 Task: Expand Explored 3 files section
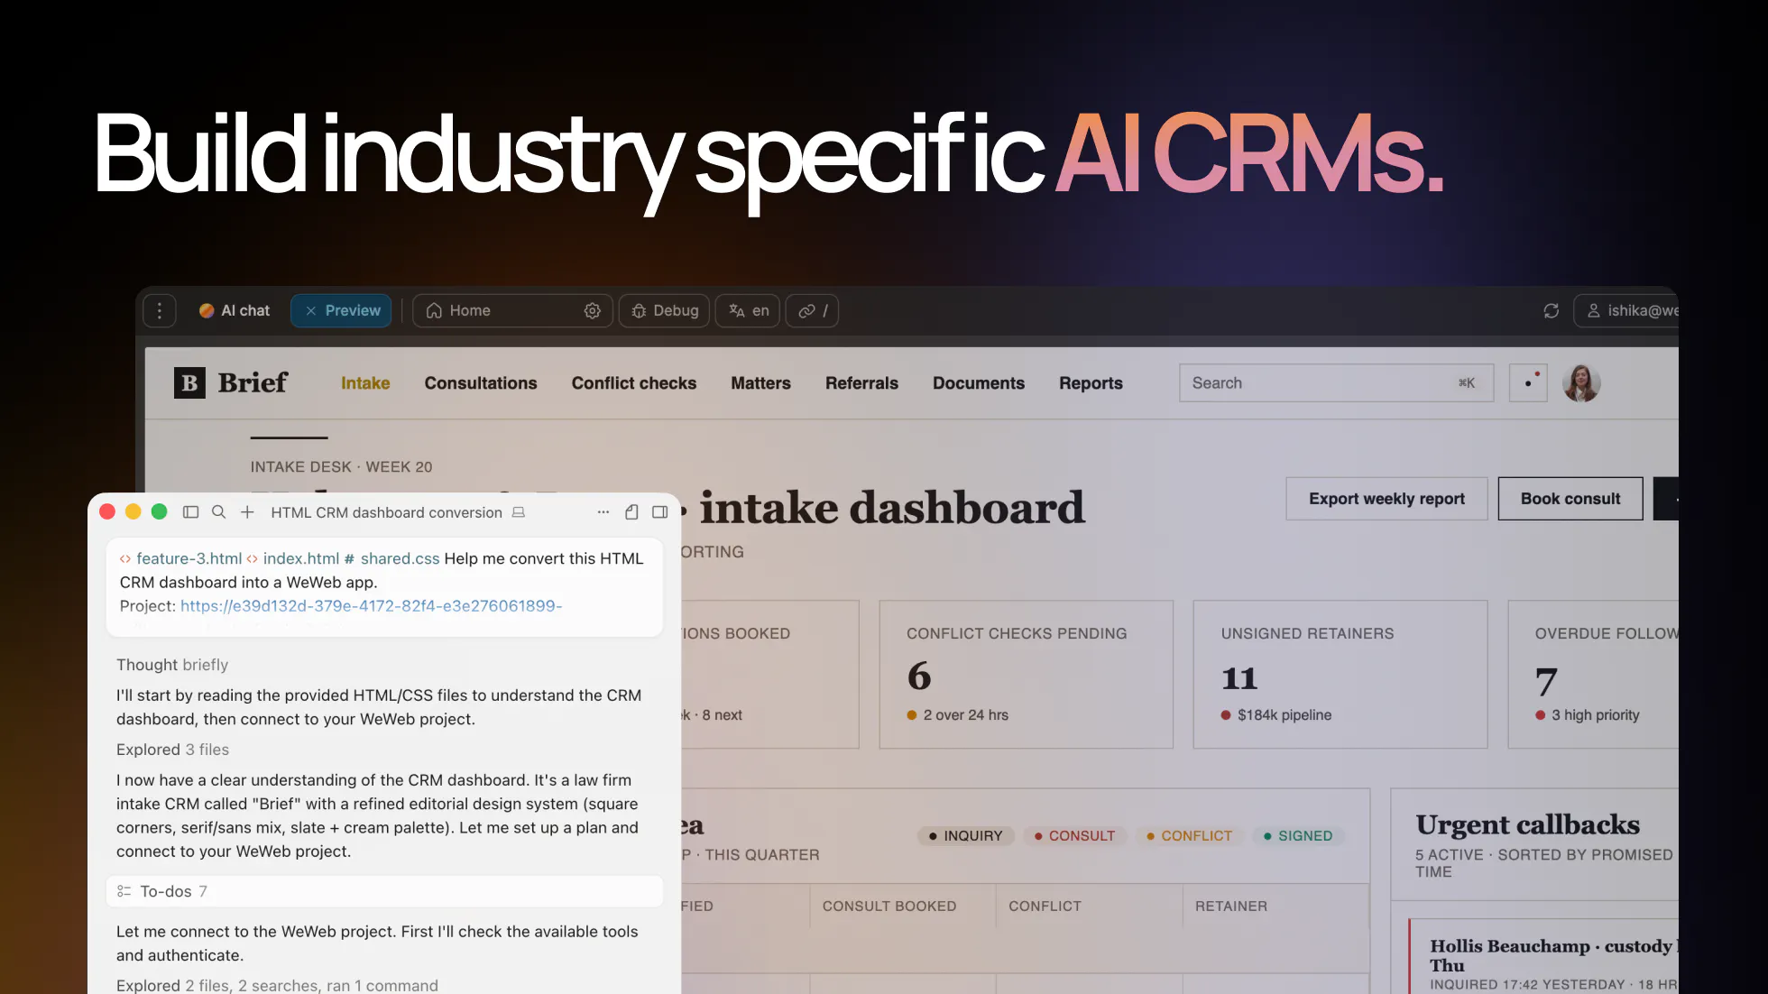click(x=172, y=750)
